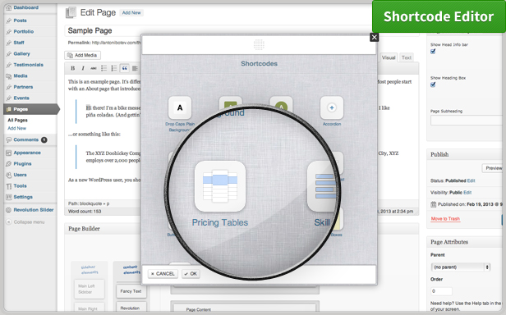506x315 pixels.
Task: Switch to the Visual editor tab
Action: [x=389, y=57]
